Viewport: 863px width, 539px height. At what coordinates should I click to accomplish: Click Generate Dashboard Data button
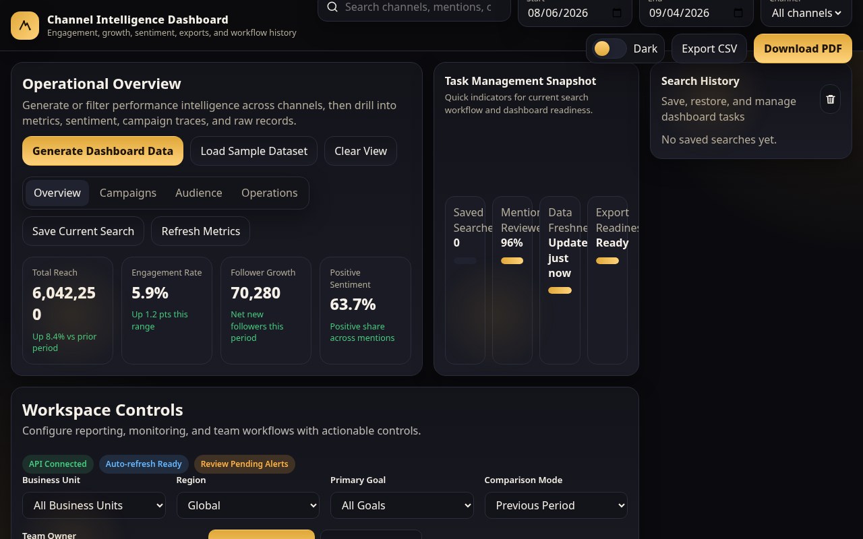click(x=102, y=151)
